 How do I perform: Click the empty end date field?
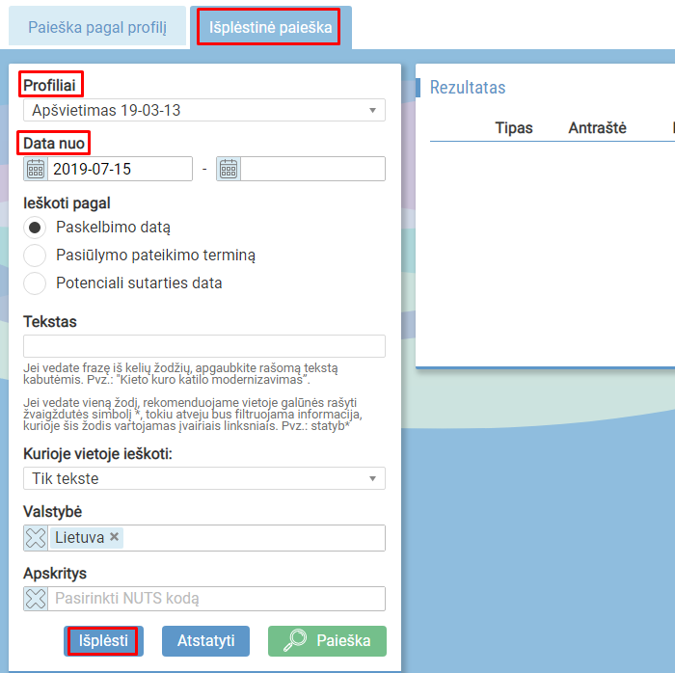click(311, 169)
